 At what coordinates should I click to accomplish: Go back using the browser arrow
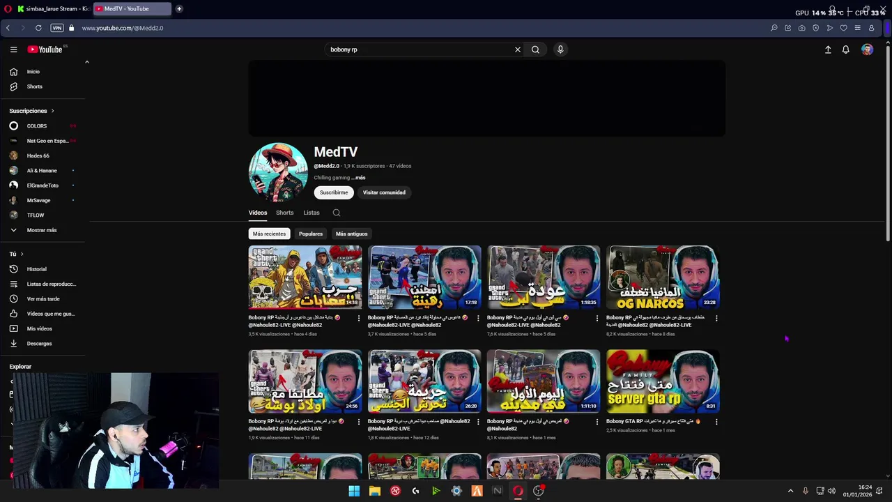[x=8, y=28]
